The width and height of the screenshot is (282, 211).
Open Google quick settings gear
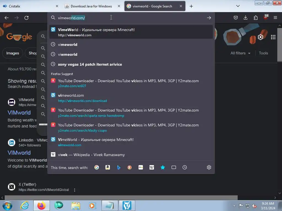tap(261, 37)
